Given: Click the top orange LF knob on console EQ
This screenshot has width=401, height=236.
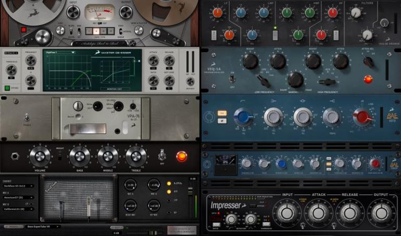Looking at the screenshot, I should [217, 13].
